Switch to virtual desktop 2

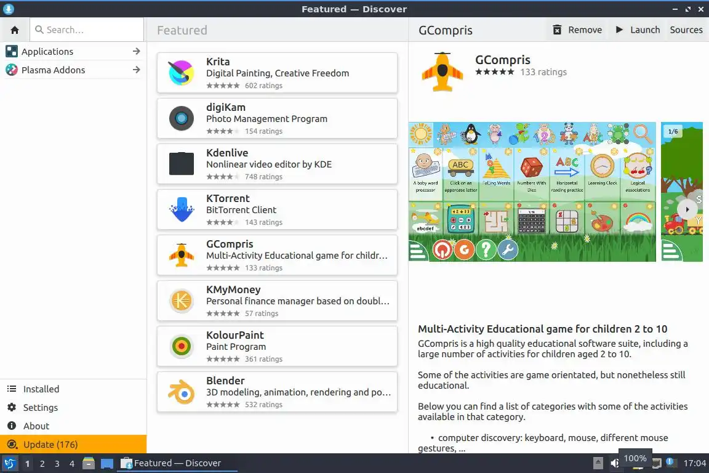coord(42,464)
